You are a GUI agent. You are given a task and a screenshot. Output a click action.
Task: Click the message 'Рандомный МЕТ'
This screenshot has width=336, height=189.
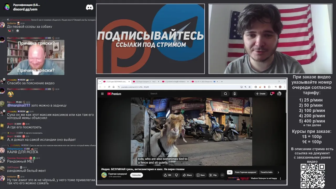click(x=21, y=161)
